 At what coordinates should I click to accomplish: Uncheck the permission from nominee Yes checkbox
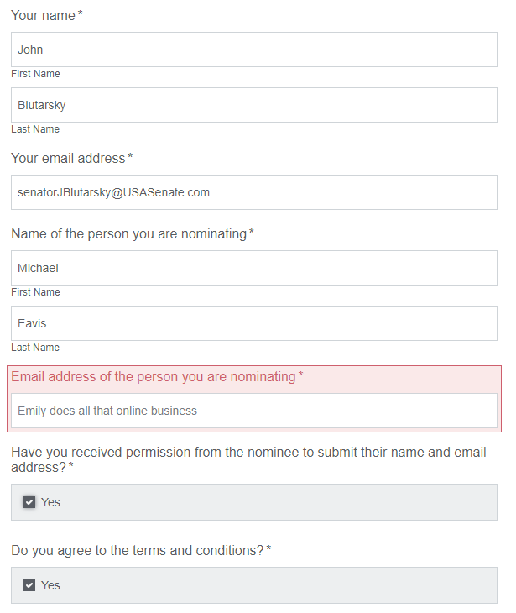pos(29,502)
